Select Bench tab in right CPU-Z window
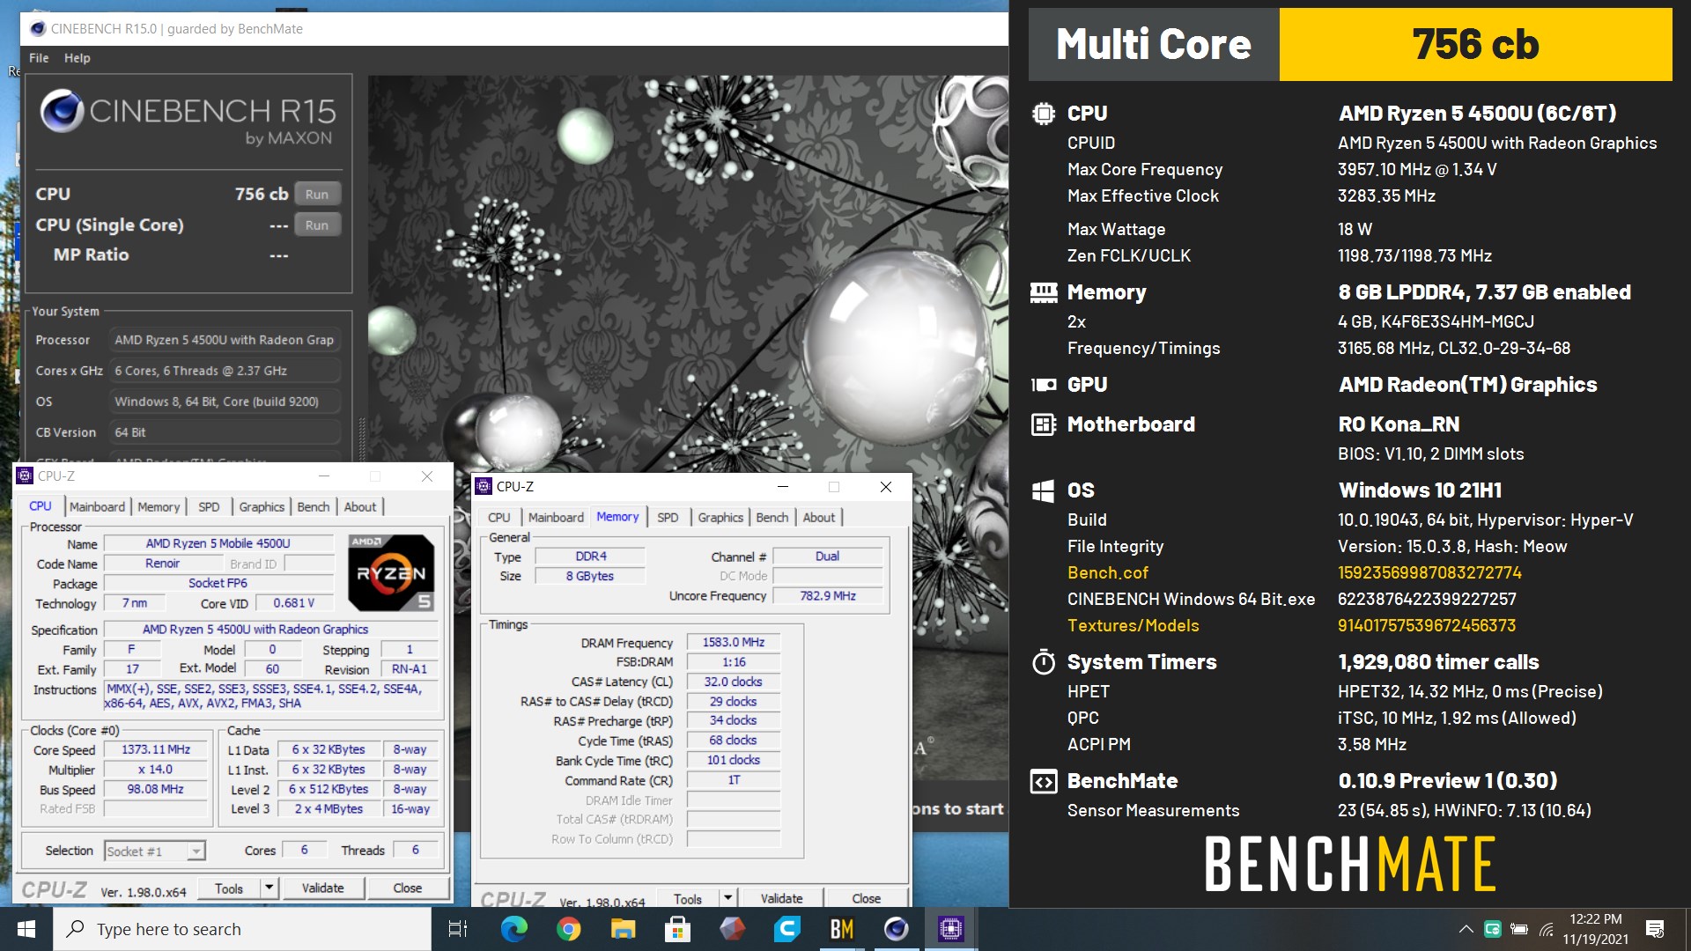 pyautogui.click(x=772, y=517)
